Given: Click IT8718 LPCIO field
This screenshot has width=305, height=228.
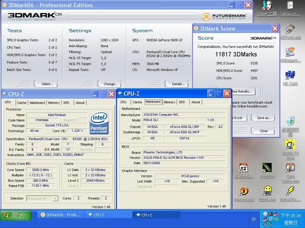Looking at the screenshot, I should coord(185,138).
